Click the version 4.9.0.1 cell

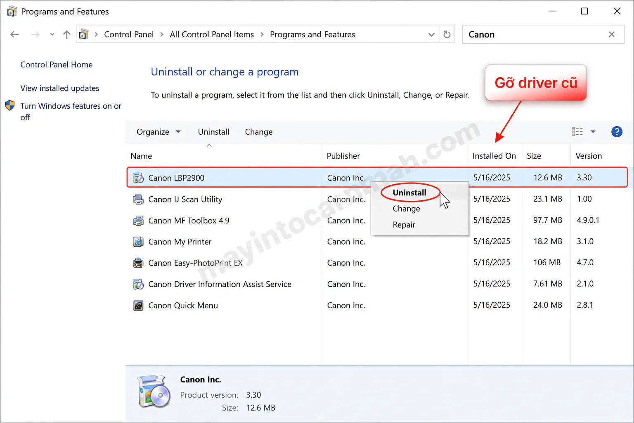pos(588,220)
